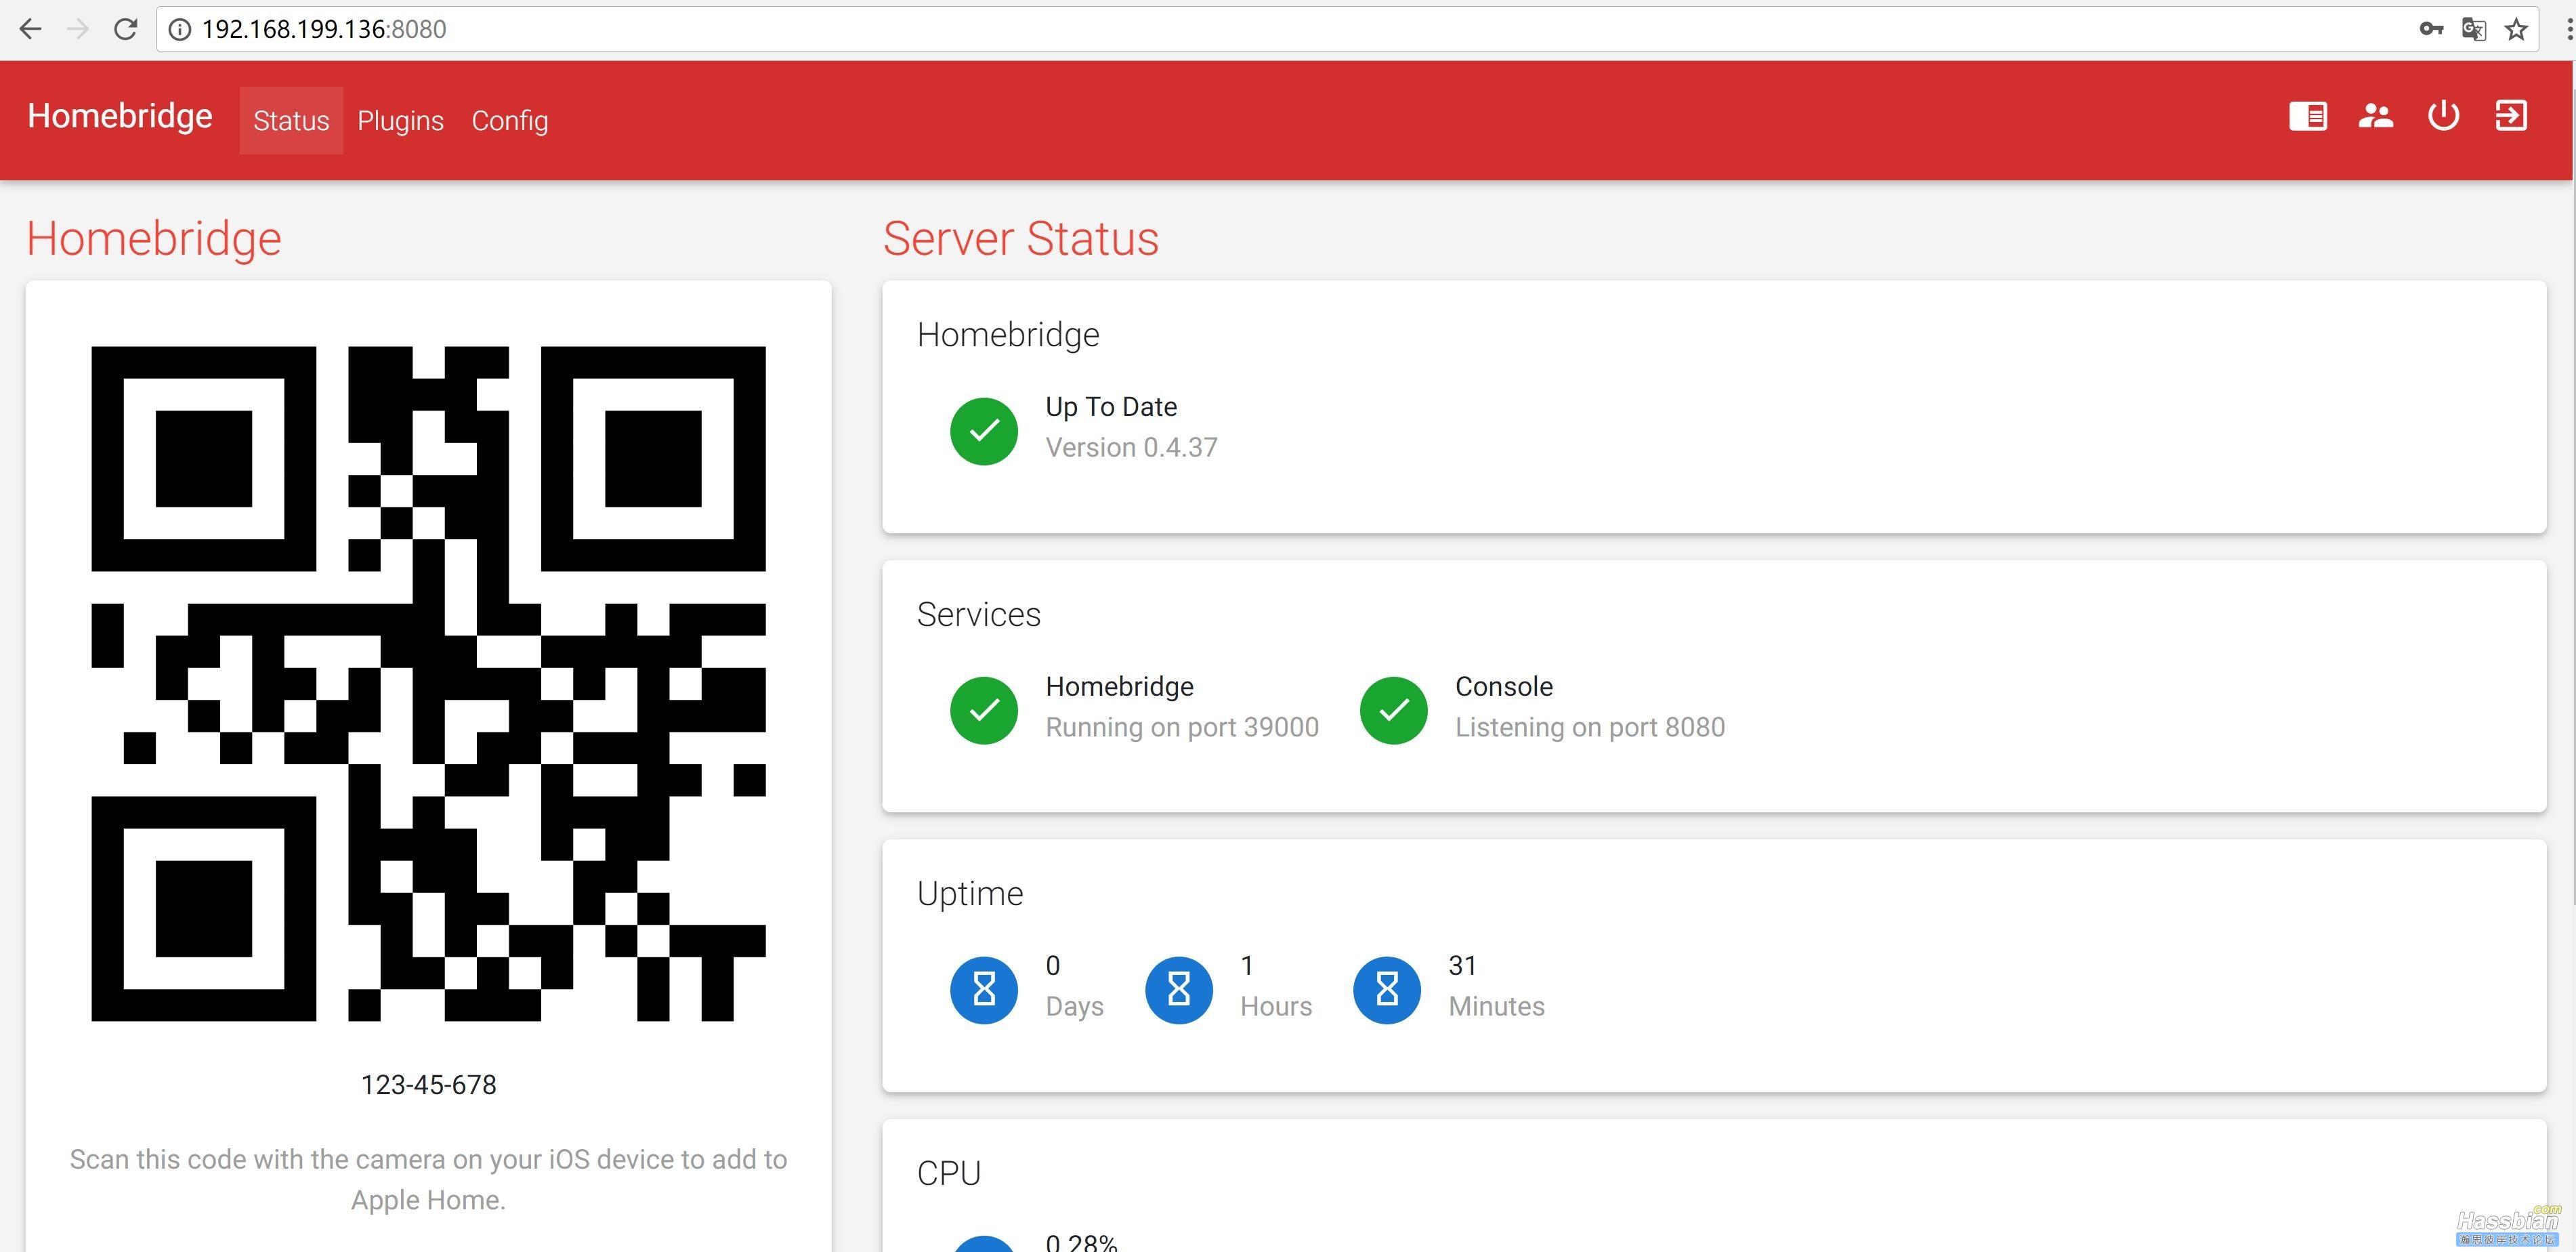Click the Console service label
Viewport: 2576px width, 1252px height.
coord(1504,687)
